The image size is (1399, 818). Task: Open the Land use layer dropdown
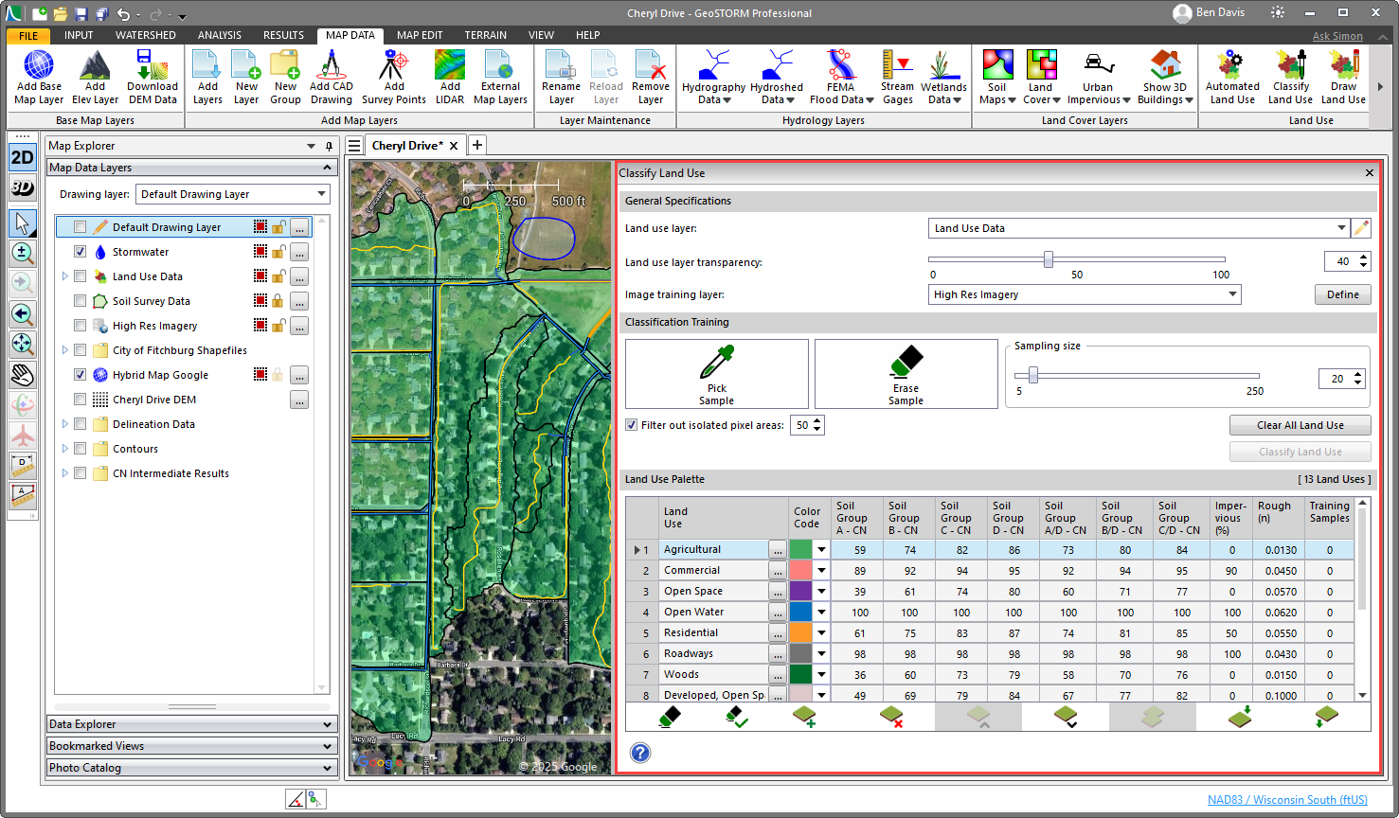[x=1342, y=228]
